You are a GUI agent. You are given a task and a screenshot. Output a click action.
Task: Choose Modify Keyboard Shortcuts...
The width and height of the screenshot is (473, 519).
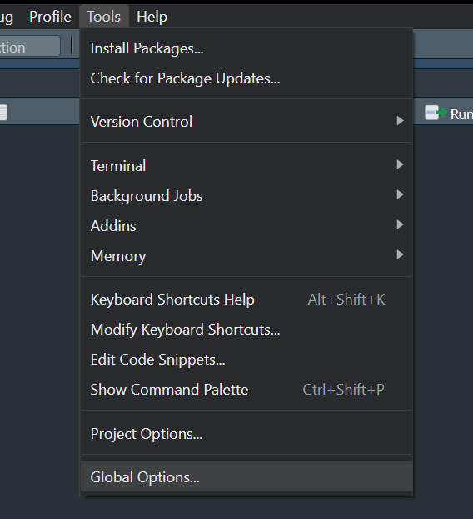246,330
